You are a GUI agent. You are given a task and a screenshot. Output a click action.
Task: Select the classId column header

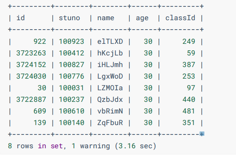point(180,18)
